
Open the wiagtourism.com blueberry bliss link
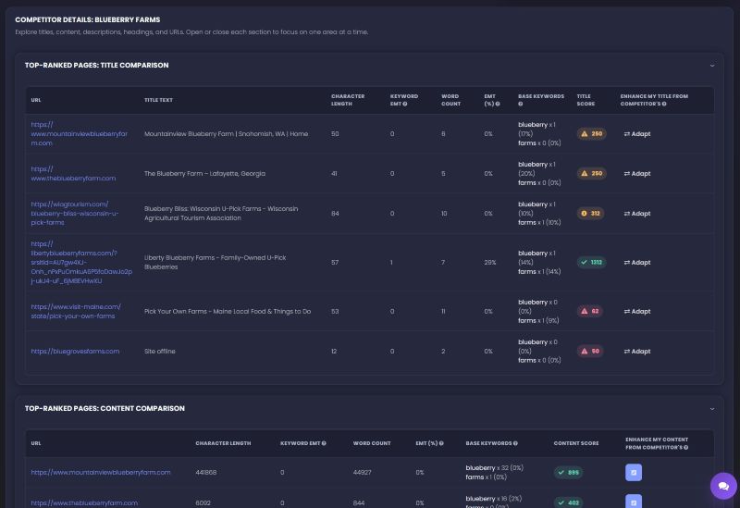[75, 214]
